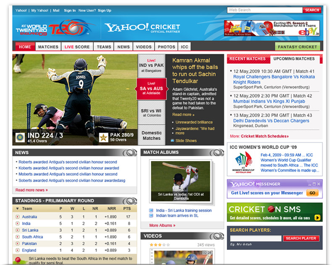332x265 pixels.
Task: Open Jayawardene: 'We had link
Action: coord(195,129)
